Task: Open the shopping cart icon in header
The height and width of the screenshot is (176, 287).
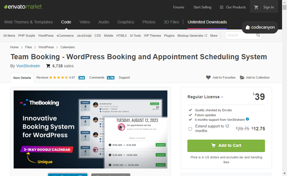Action: pos(256,7)
